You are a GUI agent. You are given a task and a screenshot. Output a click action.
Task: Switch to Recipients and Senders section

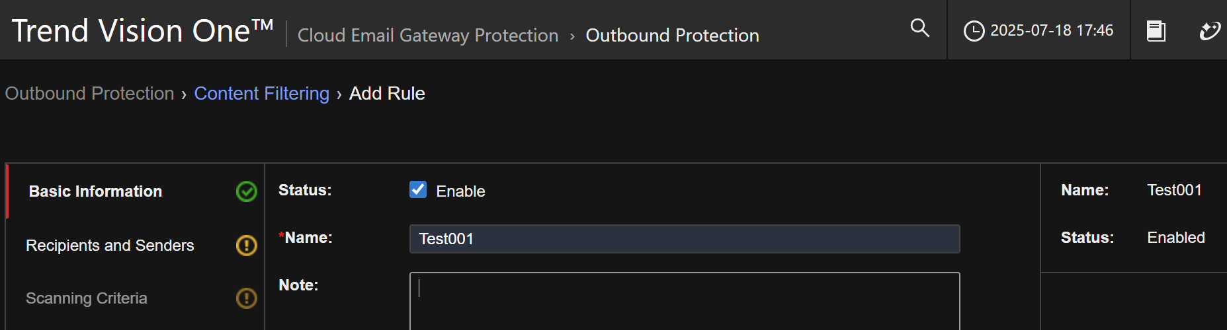click(110, 246)
